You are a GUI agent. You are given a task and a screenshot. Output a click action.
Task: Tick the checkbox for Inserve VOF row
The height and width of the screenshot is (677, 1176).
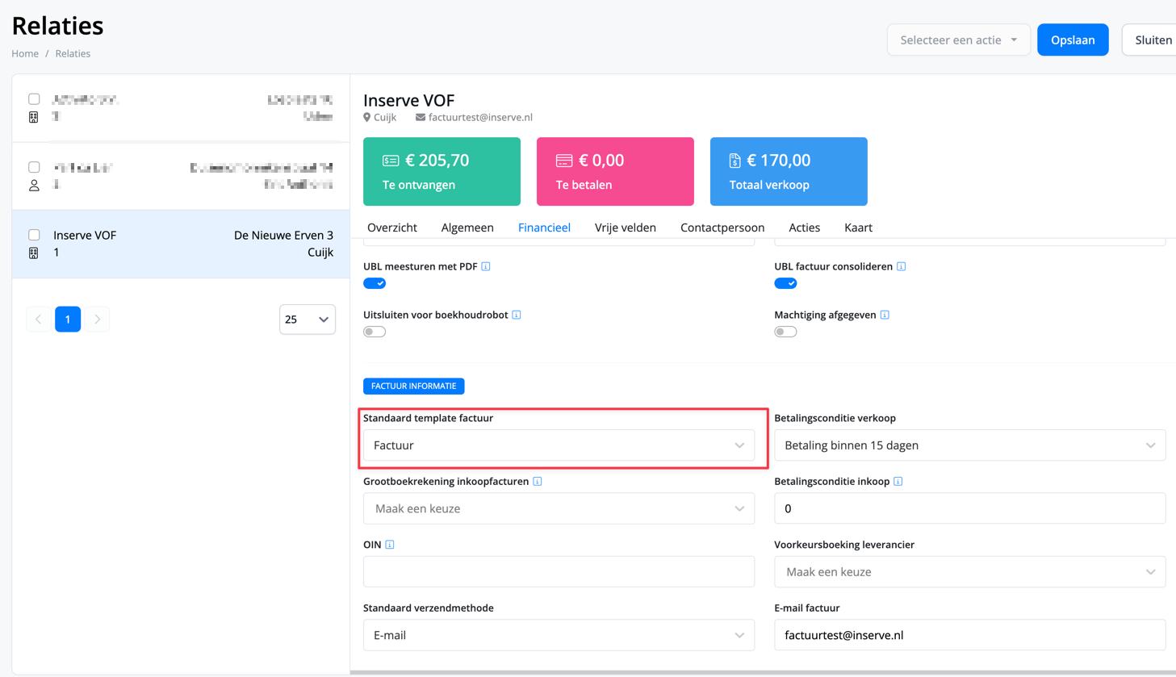[x=34, y=235]
